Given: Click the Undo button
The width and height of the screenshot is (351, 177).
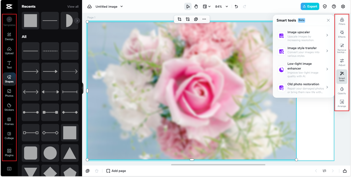Looking at the screenshot, I should click(x=236, y=7).
